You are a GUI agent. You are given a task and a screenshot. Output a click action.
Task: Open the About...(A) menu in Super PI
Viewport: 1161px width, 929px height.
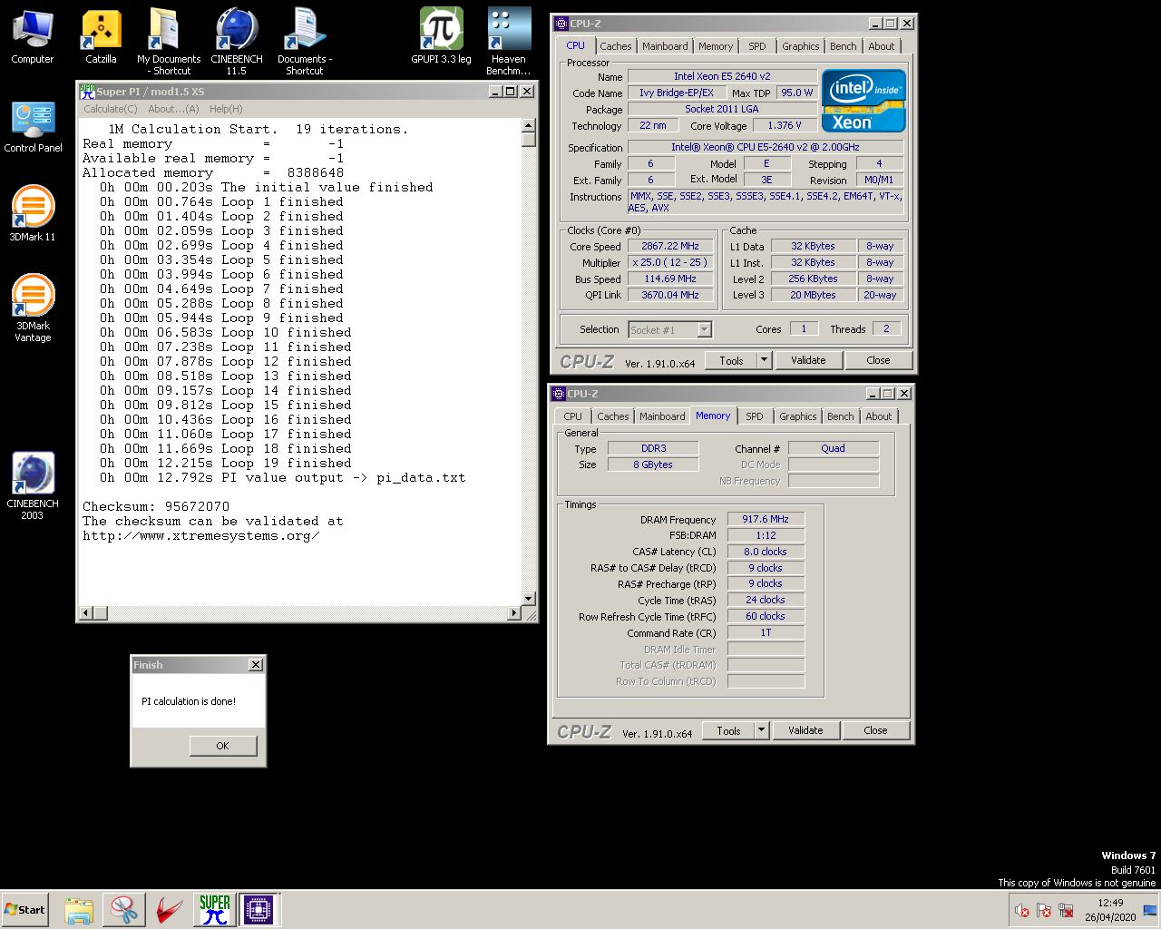[x=173, y=109]
